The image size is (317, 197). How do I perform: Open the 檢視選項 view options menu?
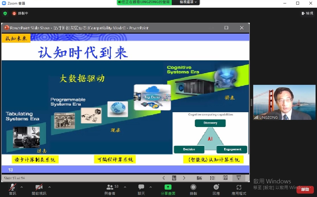tap(188, 2)
